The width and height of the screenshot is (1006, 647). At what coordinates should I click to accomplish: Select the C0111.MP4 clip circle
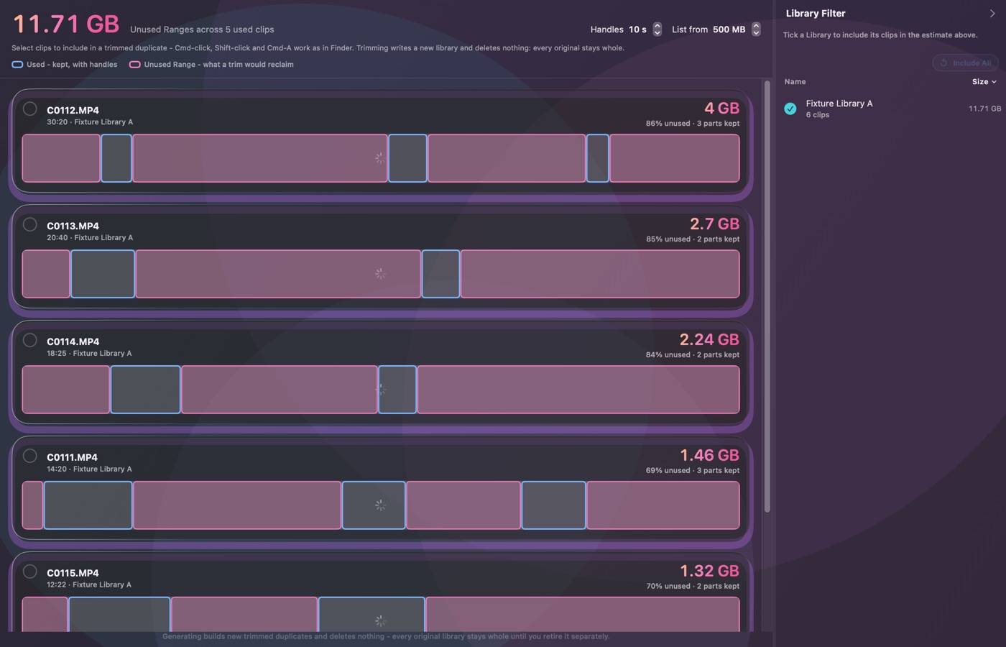pyautogui.click(x=29, y=456)
